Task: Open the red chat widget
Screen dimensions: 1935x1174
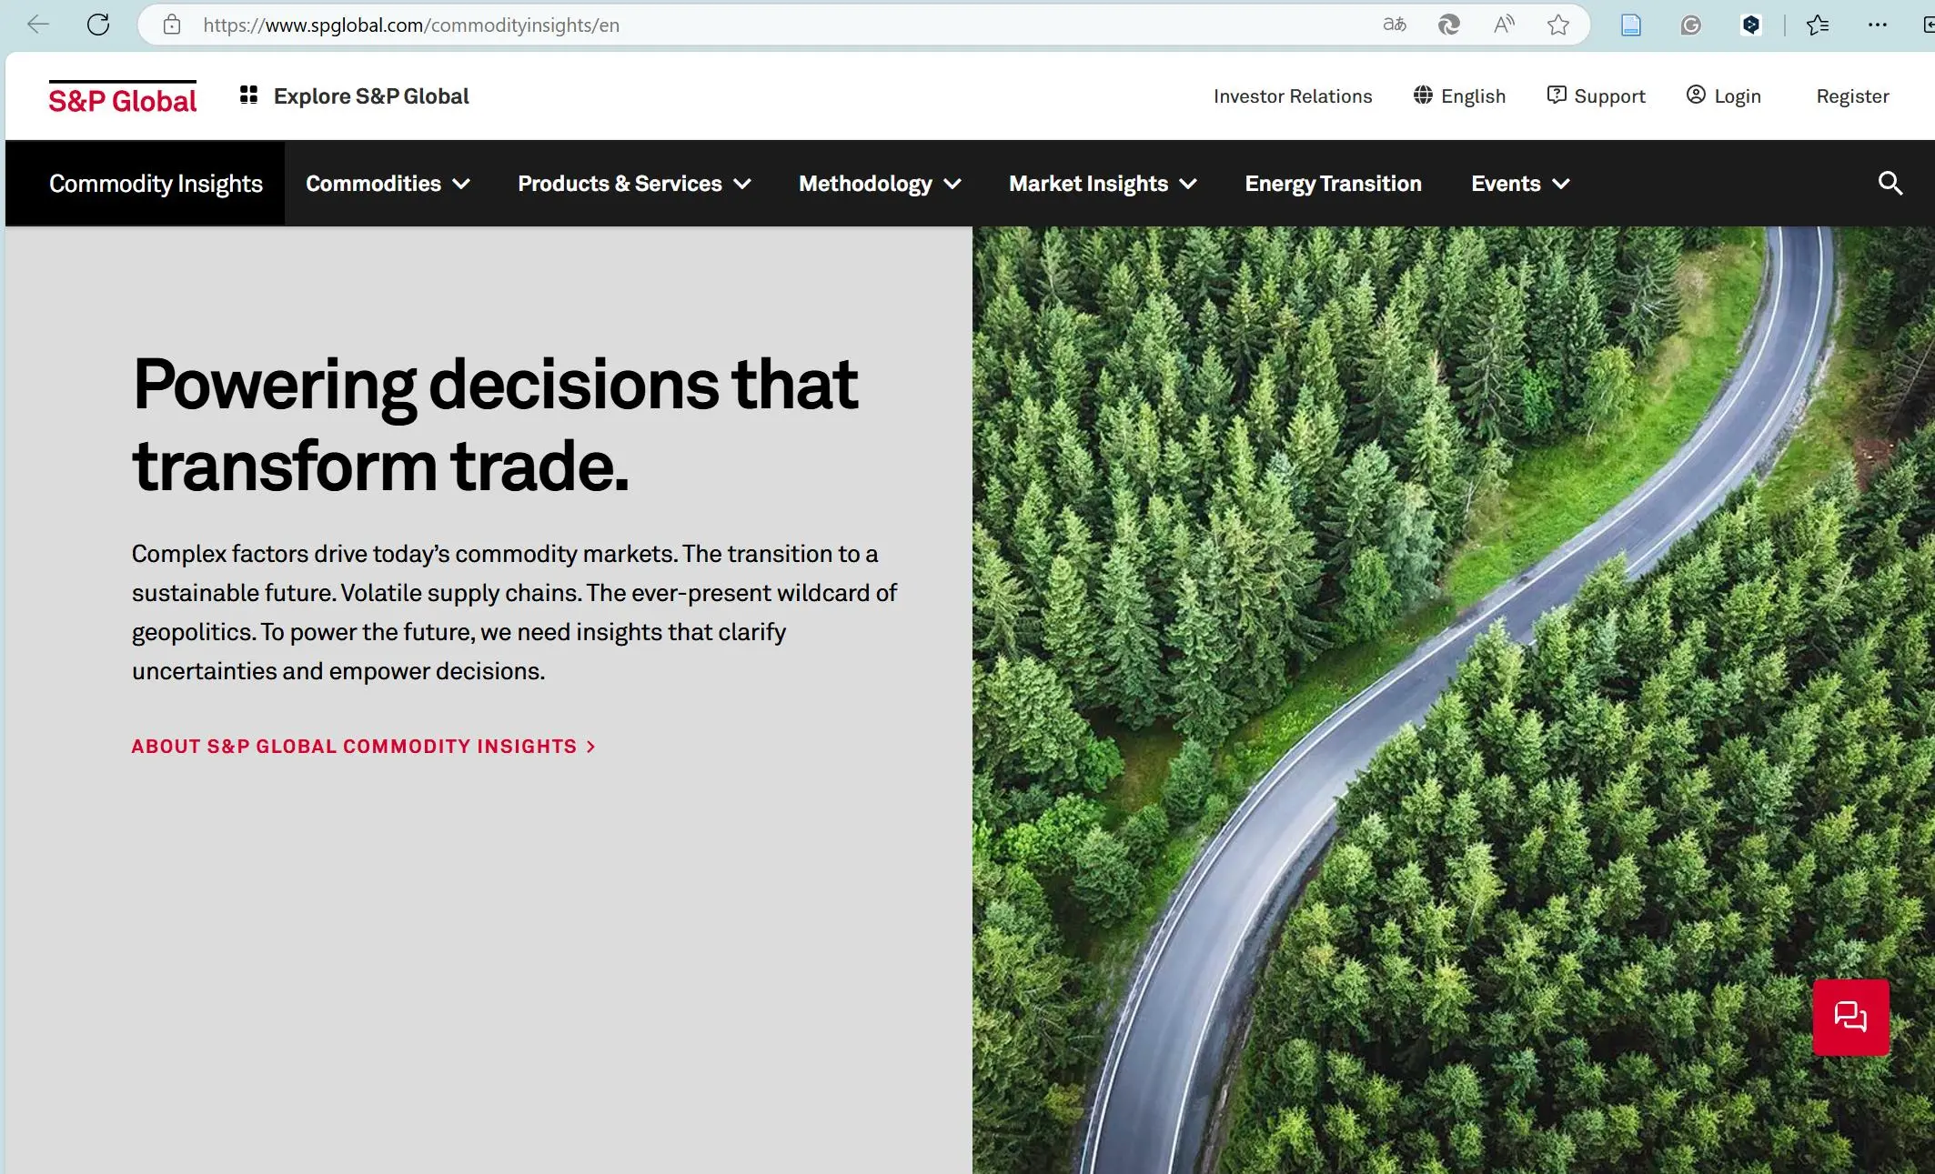Action: [1851, 1017]
